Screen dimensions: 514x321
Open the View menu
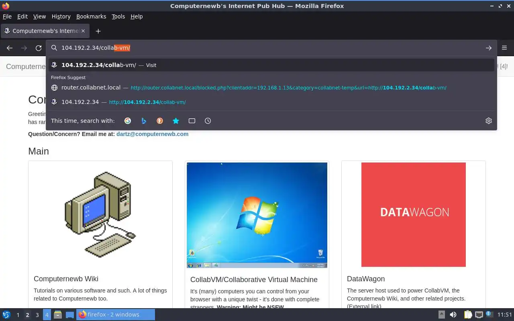[39, 16]
